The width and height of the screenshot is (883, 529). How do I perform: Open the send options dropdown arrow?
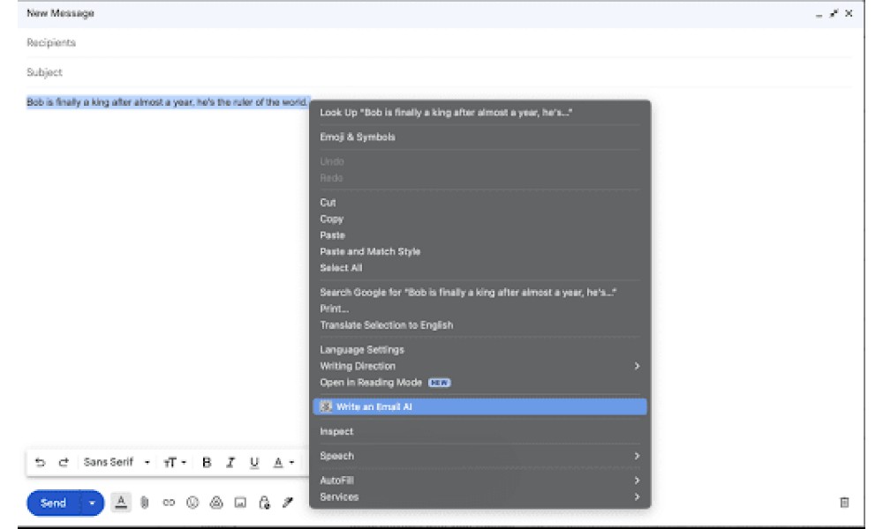pos(92,503)
